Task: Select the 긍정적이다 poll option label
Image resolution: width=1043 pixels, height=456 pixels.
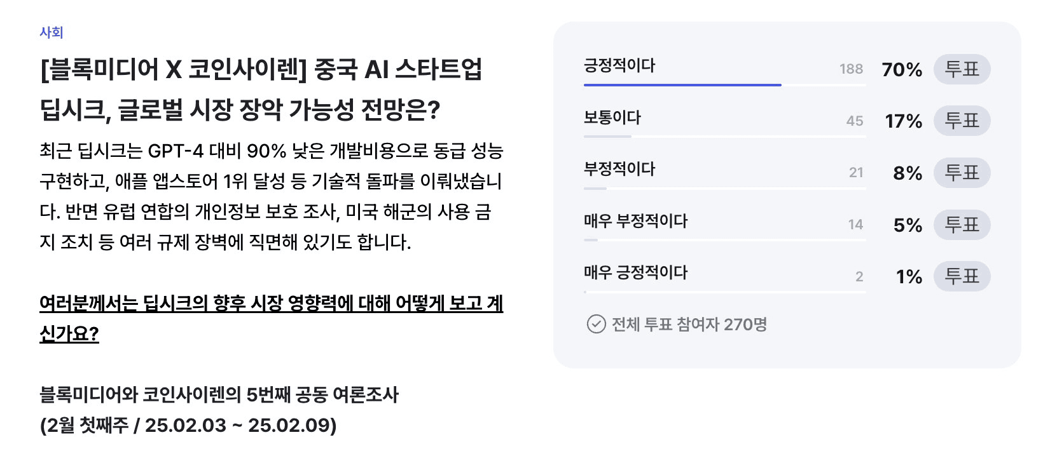Action: [x=619, y=65]
